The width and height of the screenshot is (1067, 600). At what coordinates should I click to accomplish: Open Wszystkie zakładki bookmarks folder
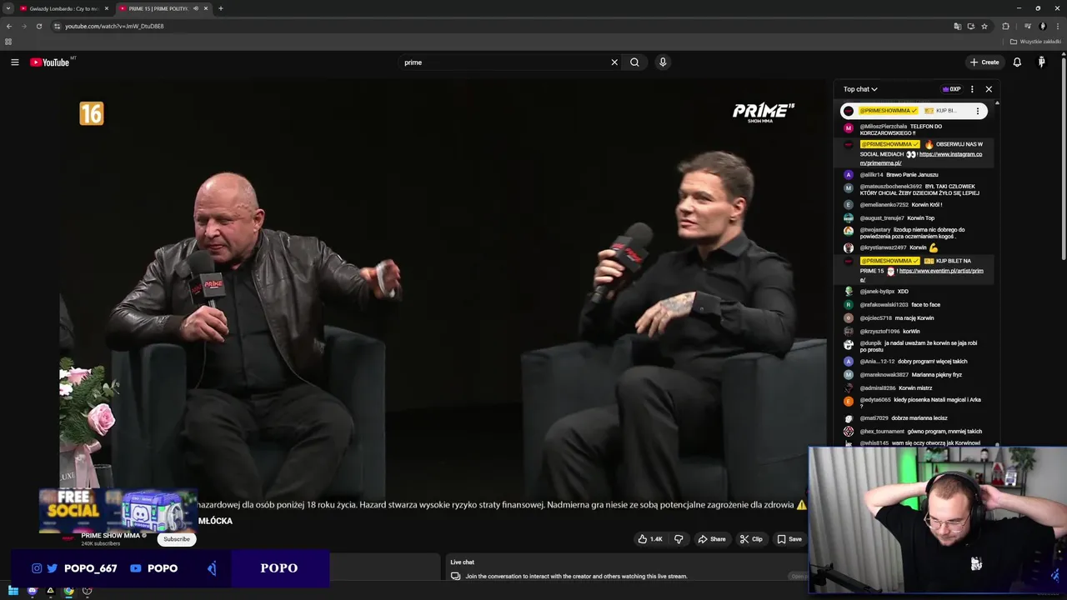point(1036,42)
